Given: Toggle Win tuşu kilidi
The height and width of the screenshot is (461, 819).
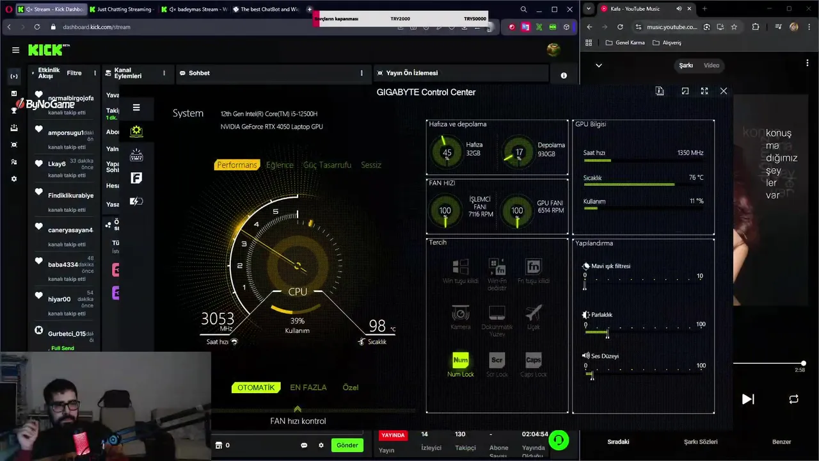Looking at the screenshot, I should (460, 271).
